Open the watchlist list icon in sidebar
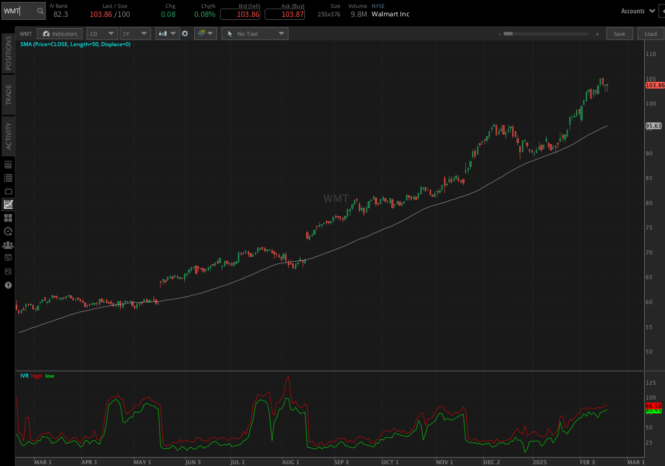The image size is (665, 466). (x=8, y=178)
